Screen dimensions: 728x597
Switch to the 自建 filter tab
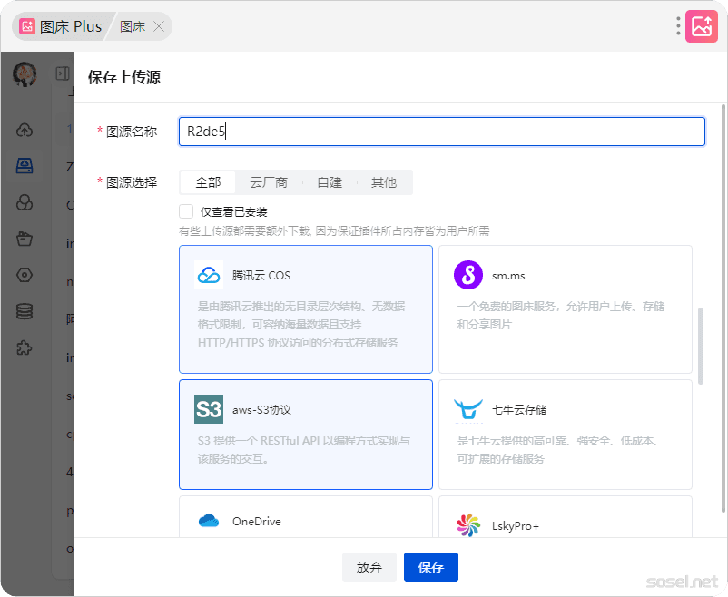[x=330, y=182]
